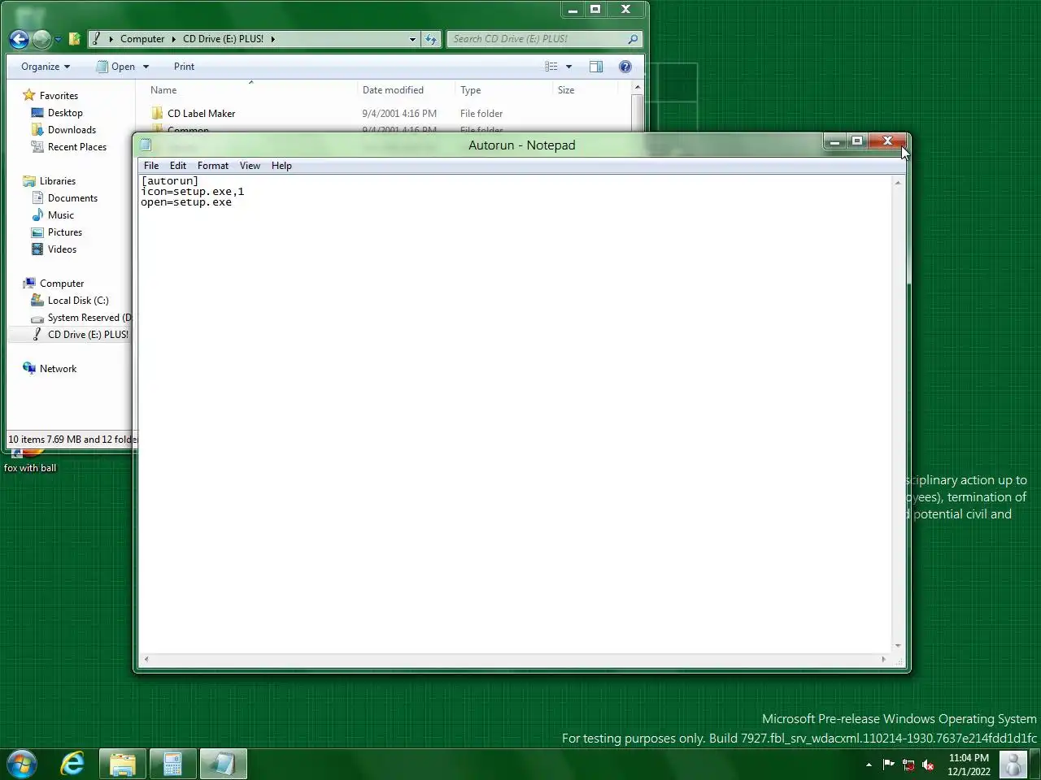Open Notepad's File menu

pyautogui.click(x=151, y=166)
